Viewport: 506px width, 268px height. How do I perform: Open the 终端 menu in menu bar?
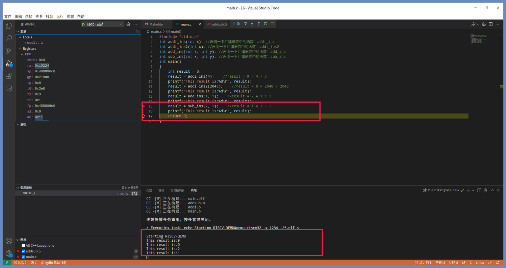(x=70, y=16)
